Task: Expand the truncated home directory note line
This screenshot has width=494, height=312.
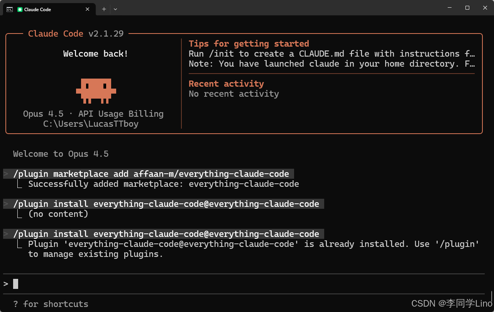Action: coord(472,64)
